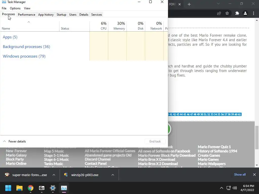259x194 pixels.
Task: Open the Task Manager File menu
Action: [x=4, y=8]
